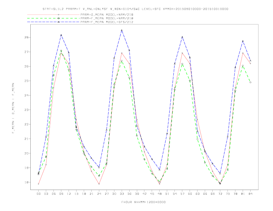Click x-axis forecast hour label 18

[84, 194]
